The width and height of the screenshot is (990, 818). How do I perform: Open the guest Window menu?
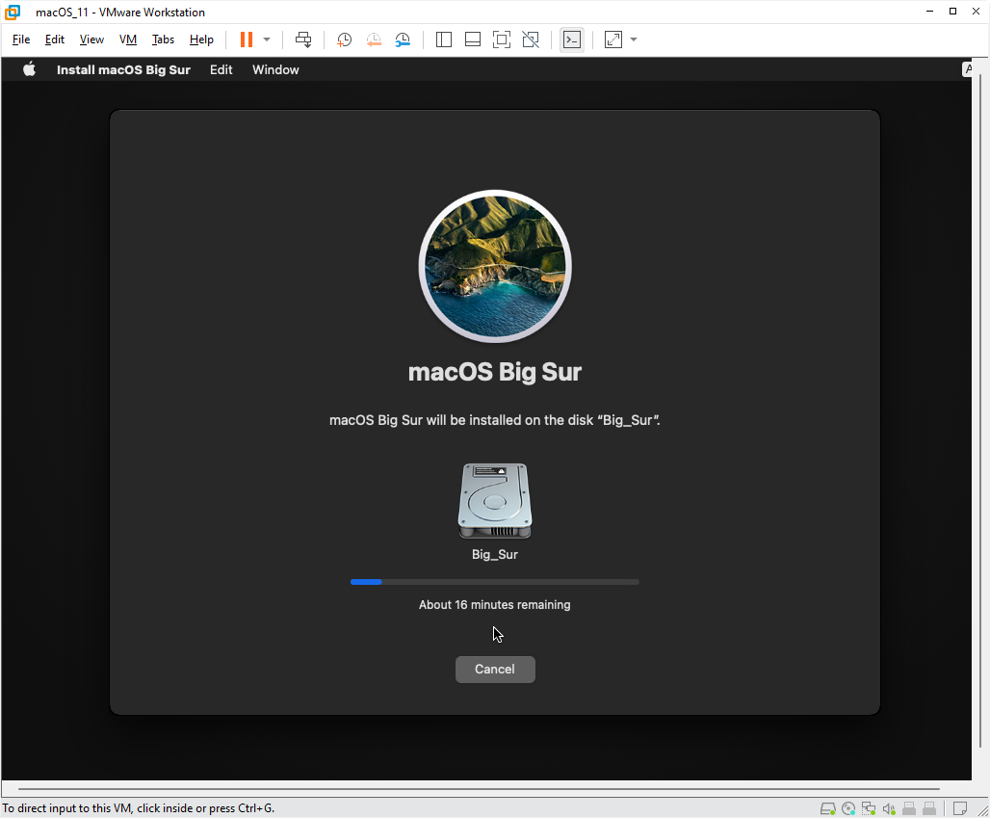click(276, 69)
